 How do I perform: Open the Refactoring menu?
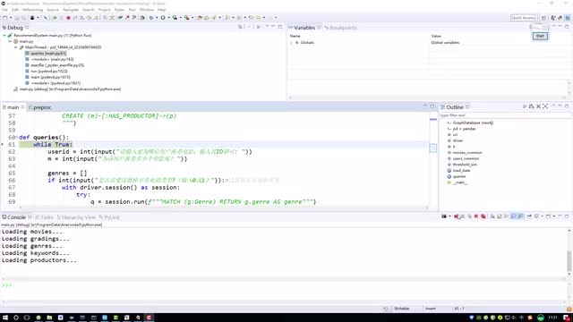[32, 10]
